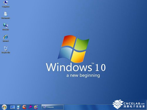Click the CNCELAB.com watermark logo
Image resolution: width=147 pixels, height=110 pixels.
(128, 104)
